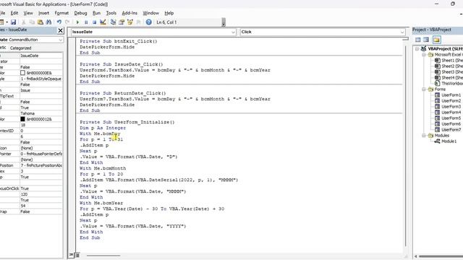Viewport: 463px width, 260px height.
Task: Open Object Browser icon in toolbar
Action: pyautogui.click(x=130, y=22)
